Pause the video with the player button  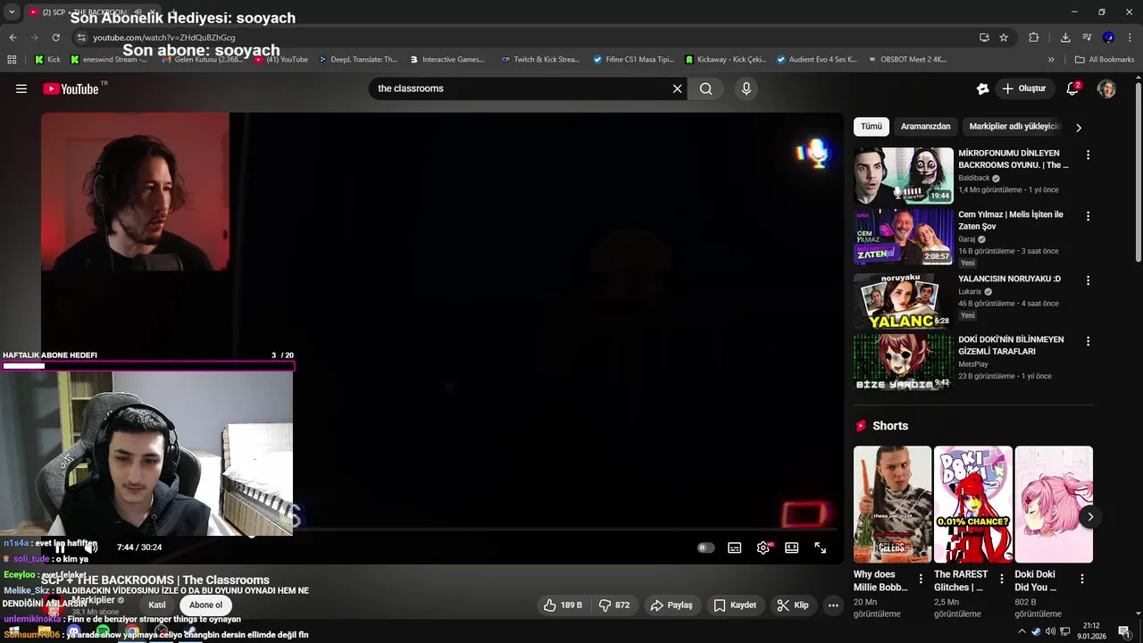pyautogui.click(x=60, y=547)
